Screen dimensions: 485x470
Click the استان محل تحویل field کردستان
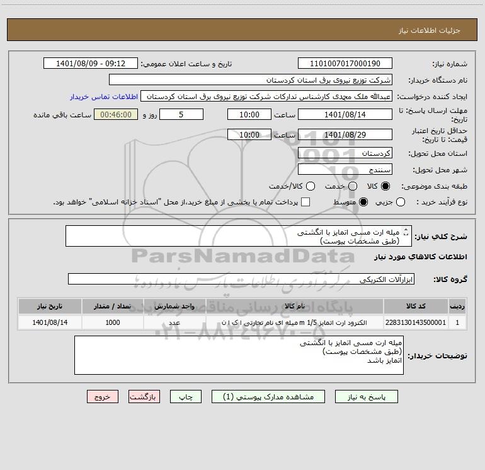point(345,153)
